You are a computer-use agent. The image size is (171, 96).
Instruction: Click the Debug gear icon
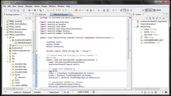pos(29,10)
